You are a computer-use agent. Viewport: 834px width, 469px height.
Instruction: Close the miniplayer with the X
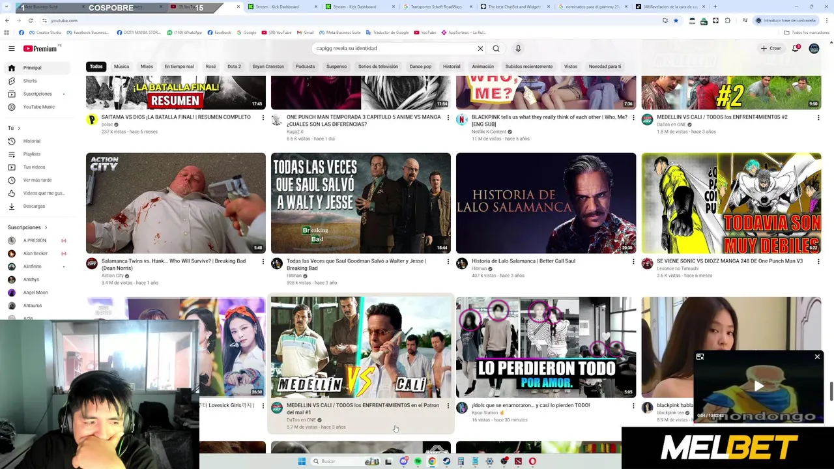(817, 357)
